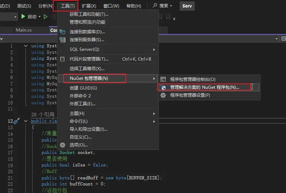Click 'buffCount' in line 22

pos(81,184)
